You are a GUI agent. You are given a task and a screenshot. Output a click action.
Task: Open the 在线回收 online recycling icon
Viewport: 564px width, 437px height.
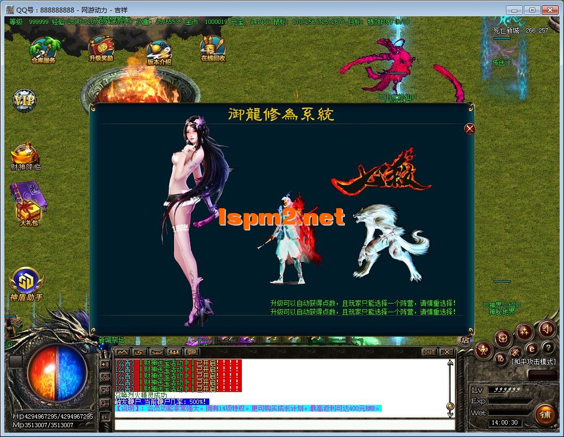point(213,49)
